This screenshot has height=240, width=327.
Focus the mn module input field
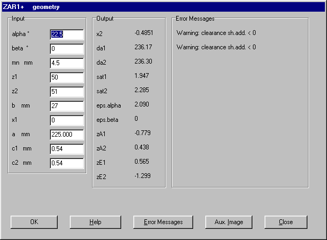67,63
